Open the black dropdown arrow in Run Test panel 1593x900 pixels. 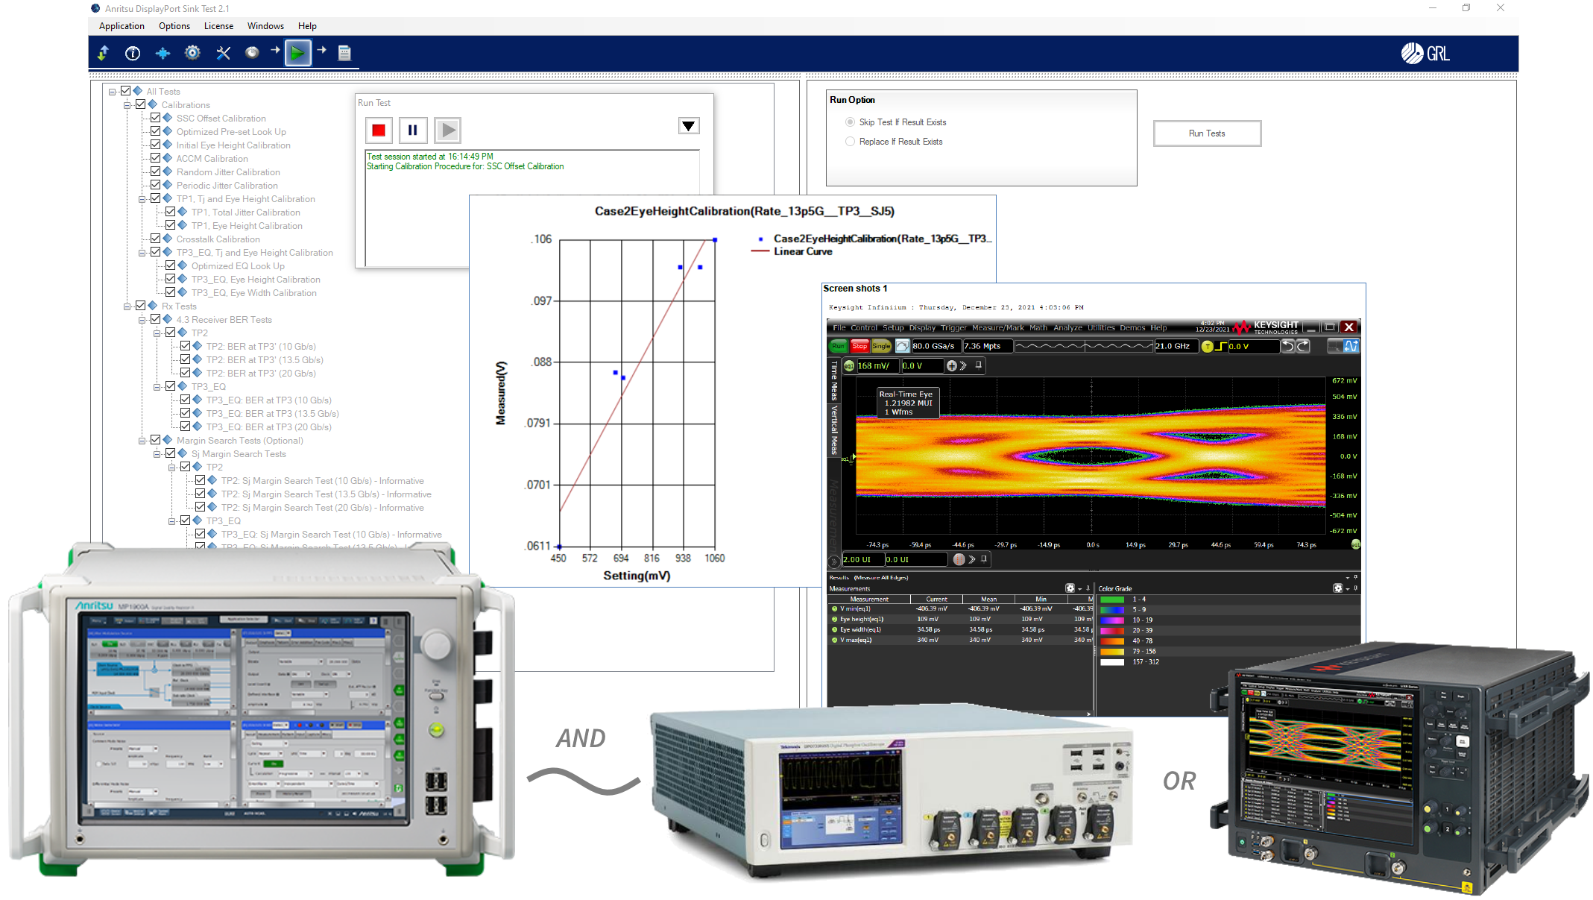[688, 125]
